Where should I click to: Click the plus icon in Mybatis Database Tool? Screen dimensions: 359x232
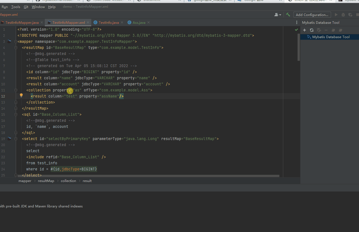305,30
